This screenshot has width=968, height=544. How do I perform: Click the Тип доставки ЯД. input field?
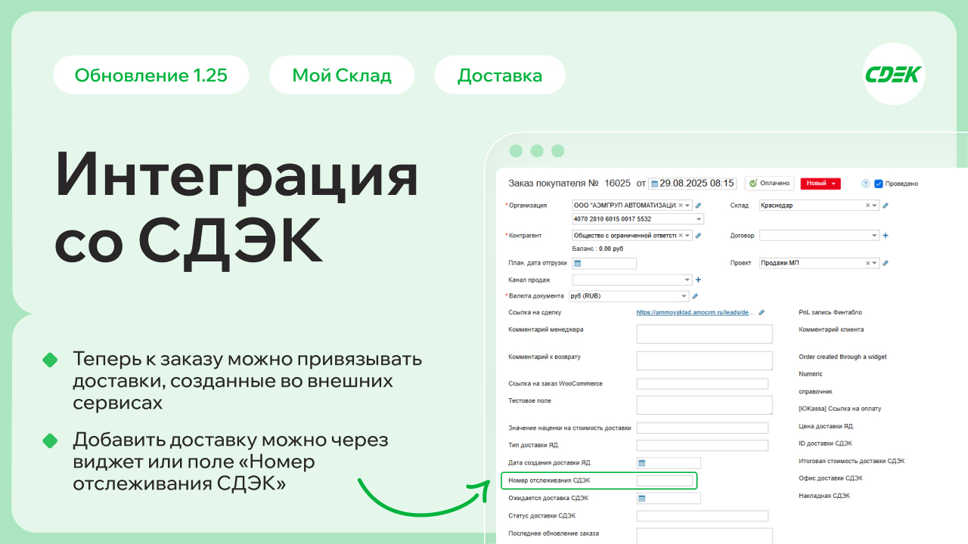703,446
